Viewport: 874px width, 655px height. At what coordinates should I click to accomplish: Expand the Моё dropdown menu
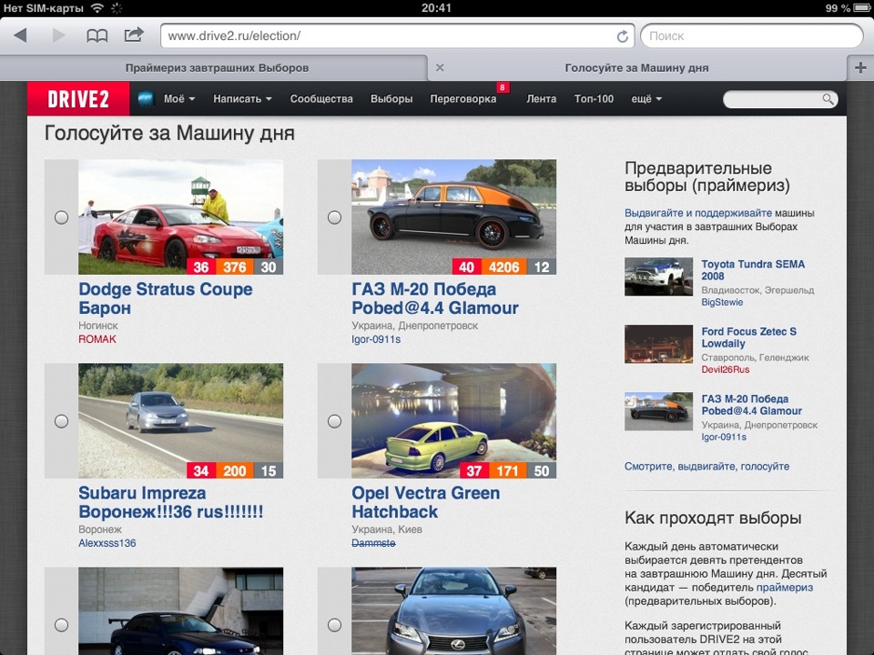pos(179,99)
